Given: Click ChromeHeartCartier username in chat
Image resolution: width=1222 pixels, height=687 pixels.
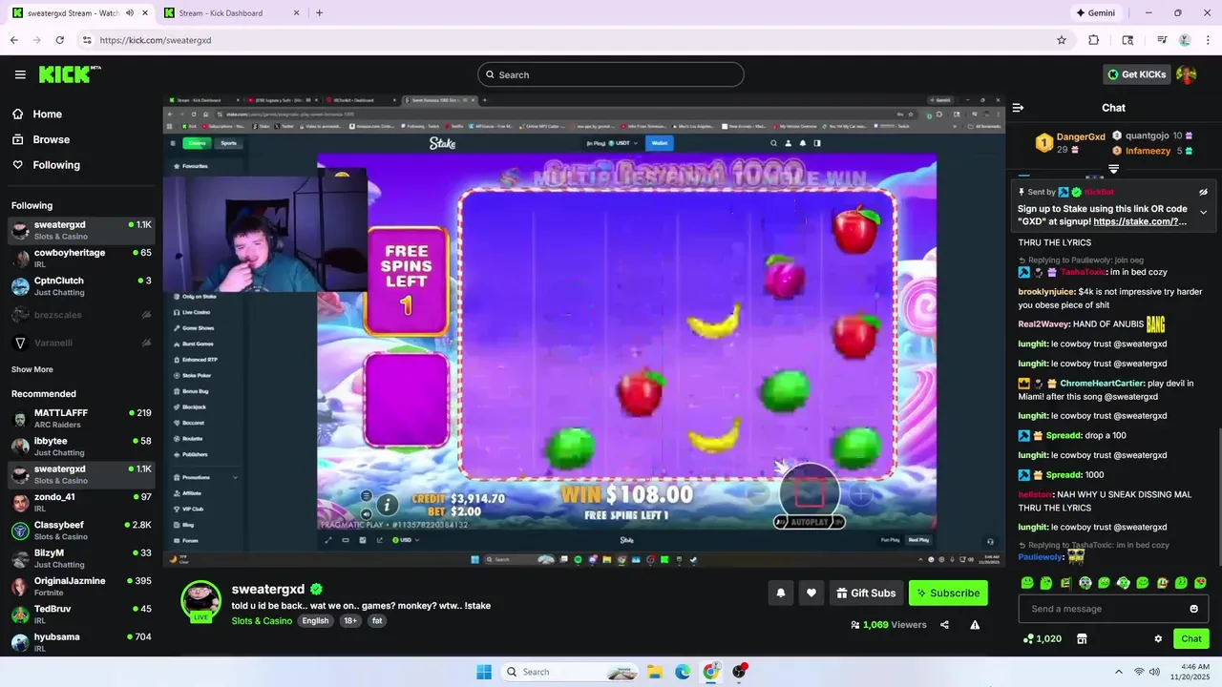Looking at the screenshot, I should click(x=1102, y=384).
